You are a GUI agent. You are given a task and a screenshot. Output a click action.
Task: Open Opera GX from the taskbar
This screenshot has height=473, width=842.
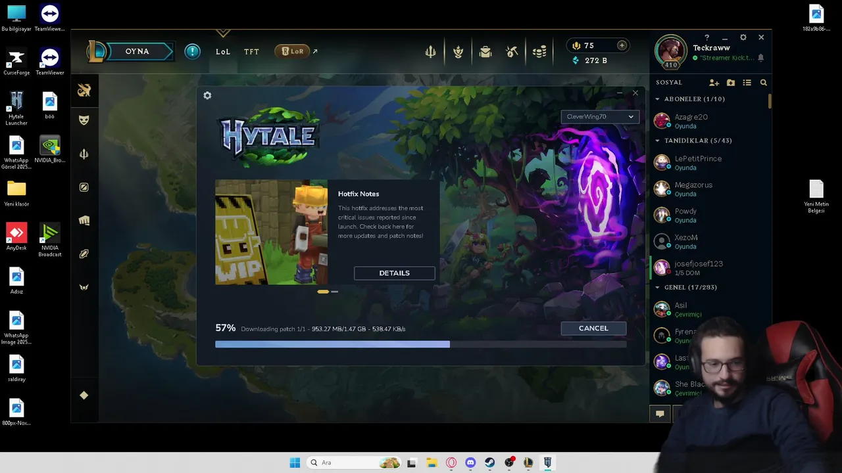tap(451, 462)
